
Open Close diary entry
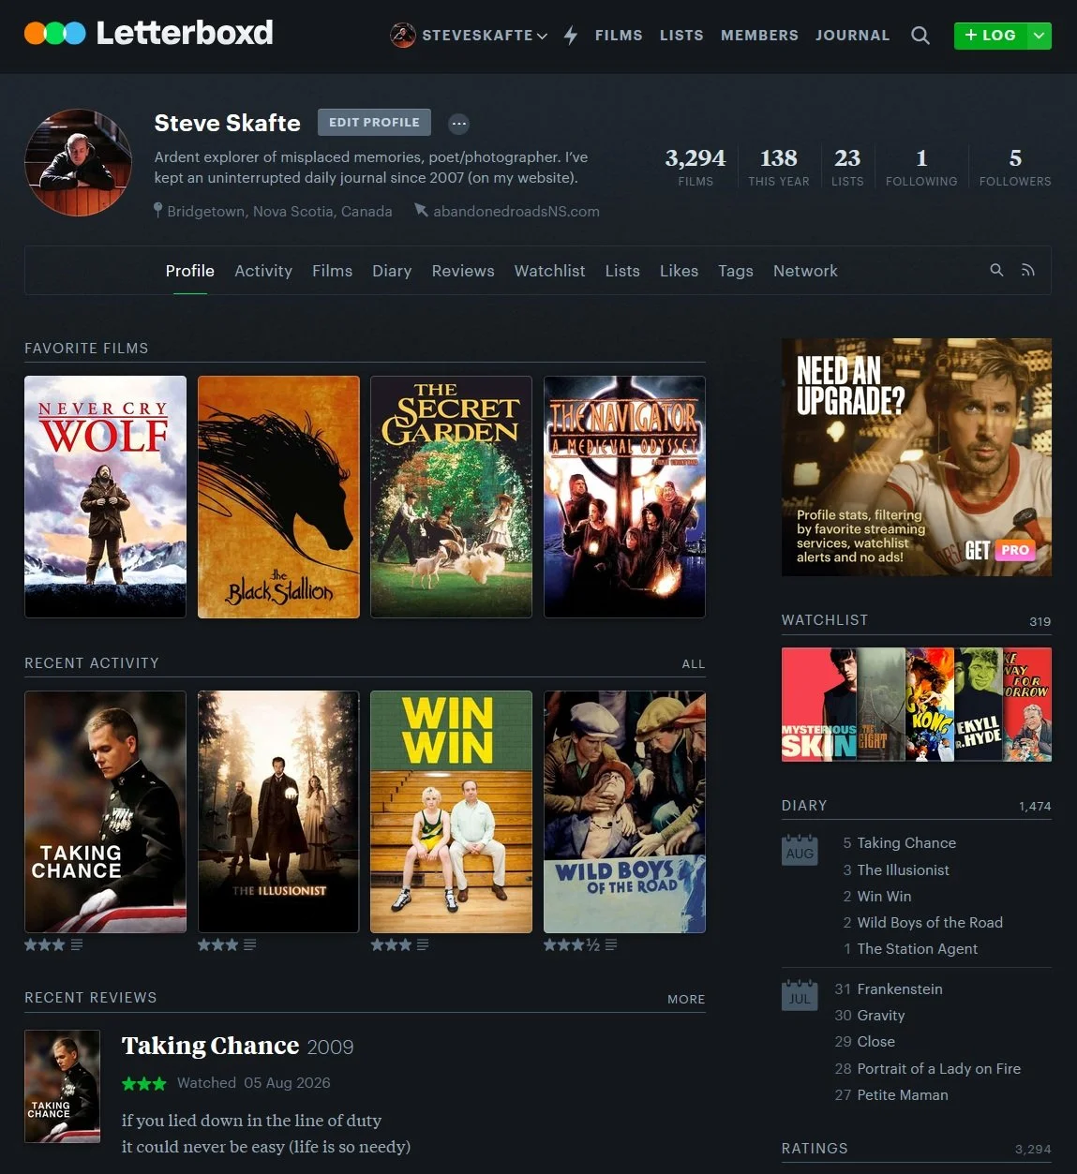(x=876, y=1042)
